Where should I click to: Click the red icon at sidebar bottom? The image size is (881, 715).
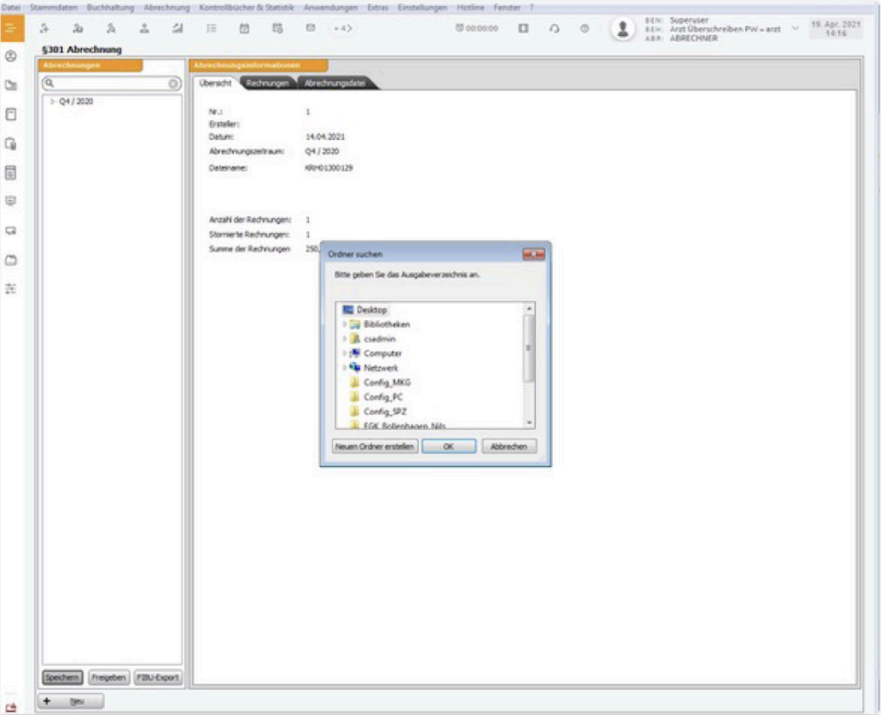click(x=10, y=707)
